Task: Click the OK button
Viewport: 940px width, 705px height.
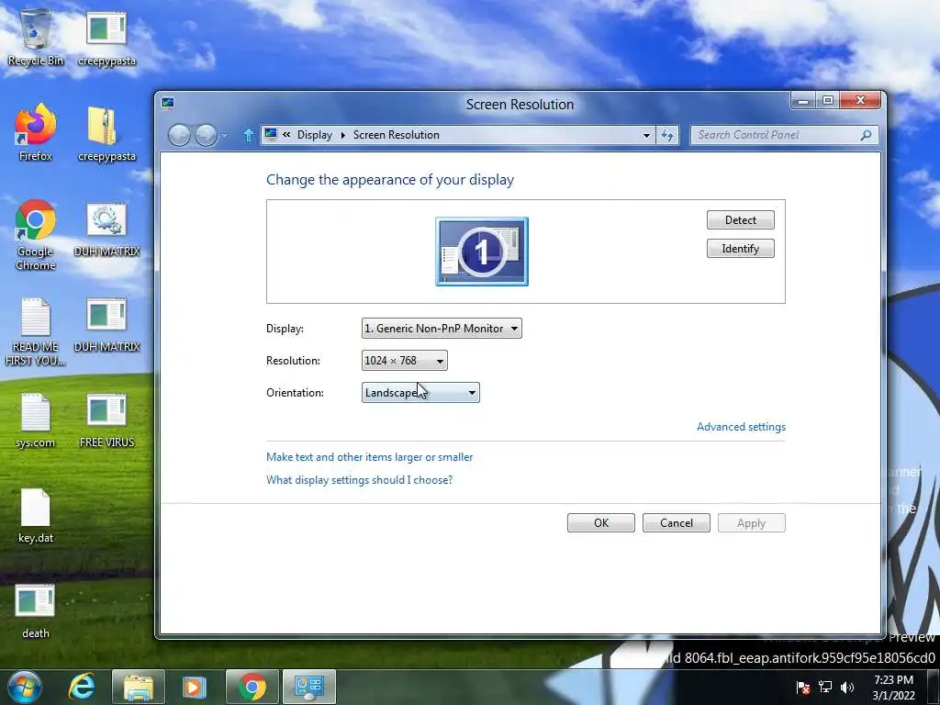Action: [x=601, y=522]
